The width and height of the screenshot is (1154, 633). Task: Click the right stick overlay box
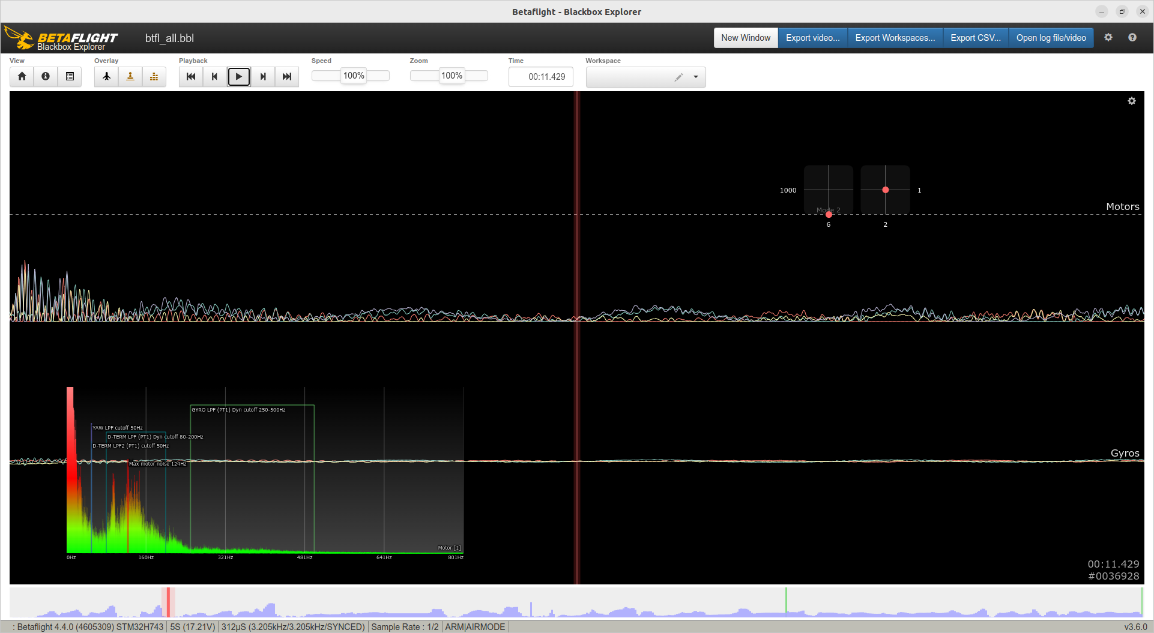885,190
